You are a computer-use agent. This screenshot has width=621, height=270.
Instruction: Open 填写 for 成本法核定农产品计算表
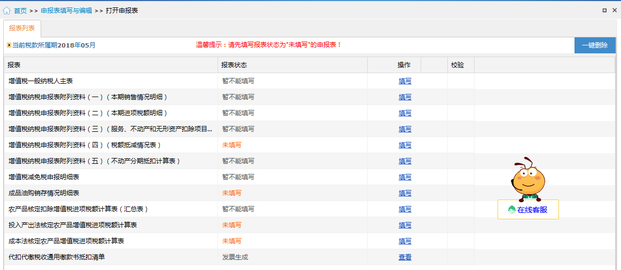pos(405,241)
